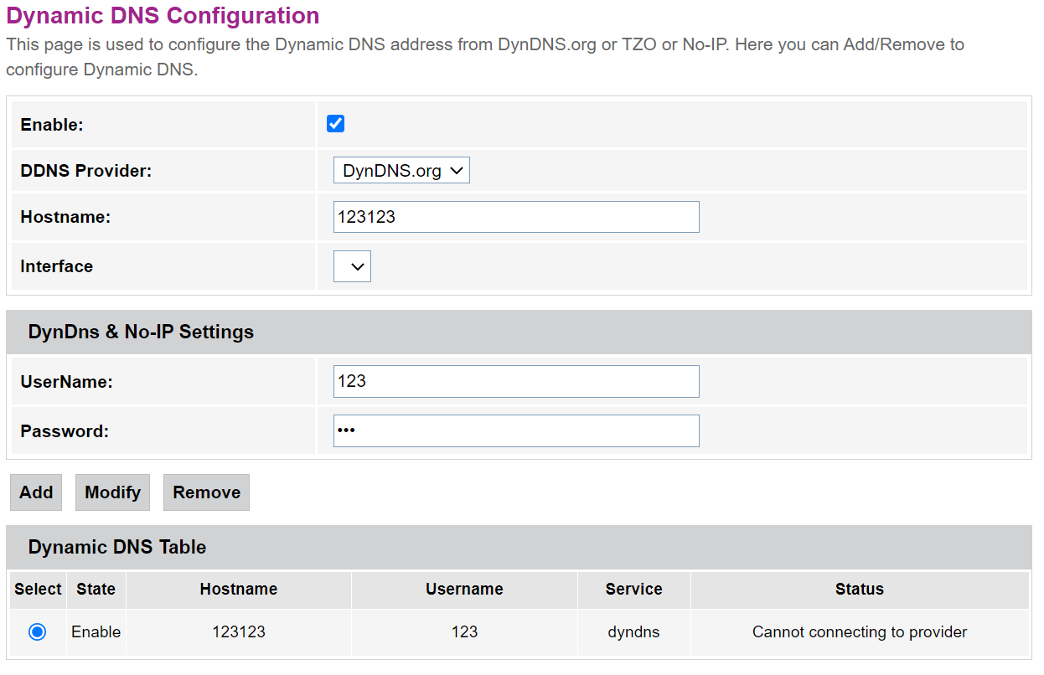Uncheck the Enable checkbox
This screenshot has width=1044, height=675.
(x=335, y=124)
